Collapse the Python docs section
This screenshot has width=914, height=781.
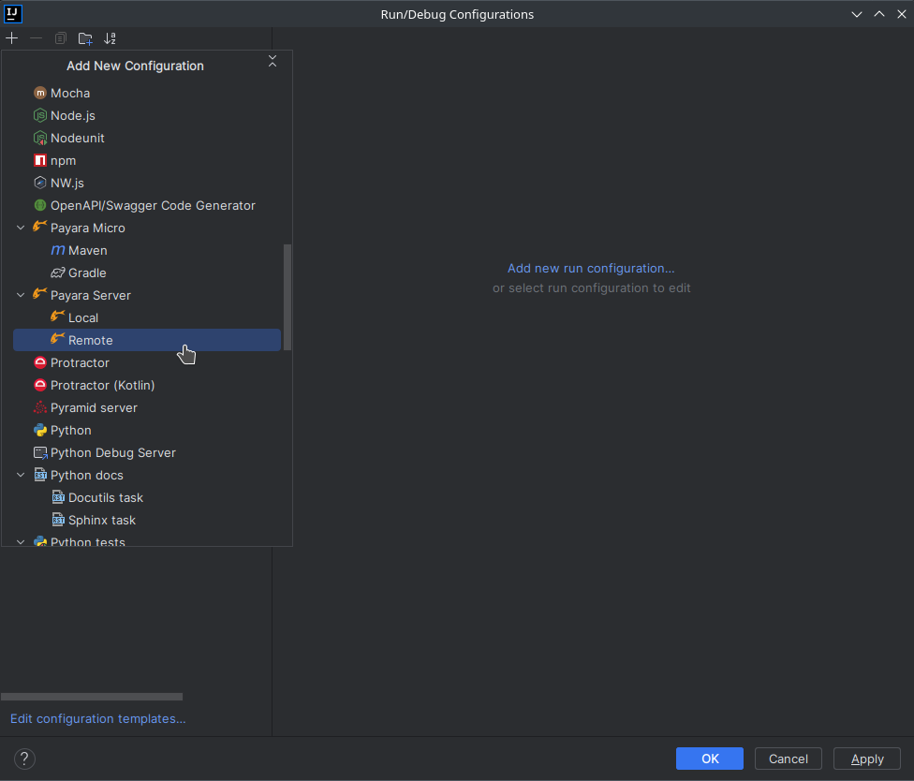20,475
